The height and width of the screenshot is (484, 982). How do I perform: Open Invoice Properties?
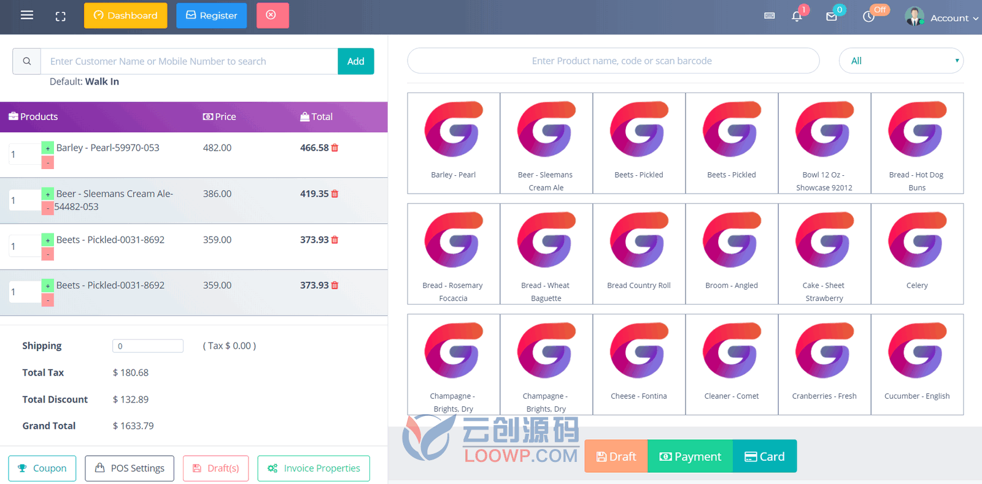(314, 468)
